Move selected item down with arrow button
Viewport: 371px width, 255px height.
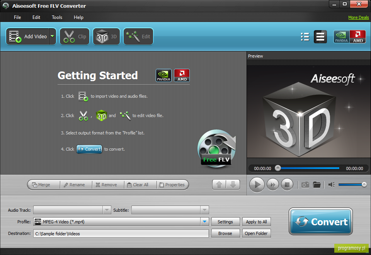pyautogui.click(x=233, y=185)
